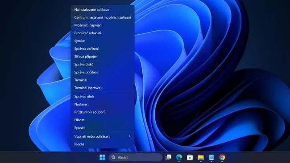Open File Explorer folder icon on taskbar
Image resolution: width=290 pixels, height=163 pixels.
pos(200,157)
